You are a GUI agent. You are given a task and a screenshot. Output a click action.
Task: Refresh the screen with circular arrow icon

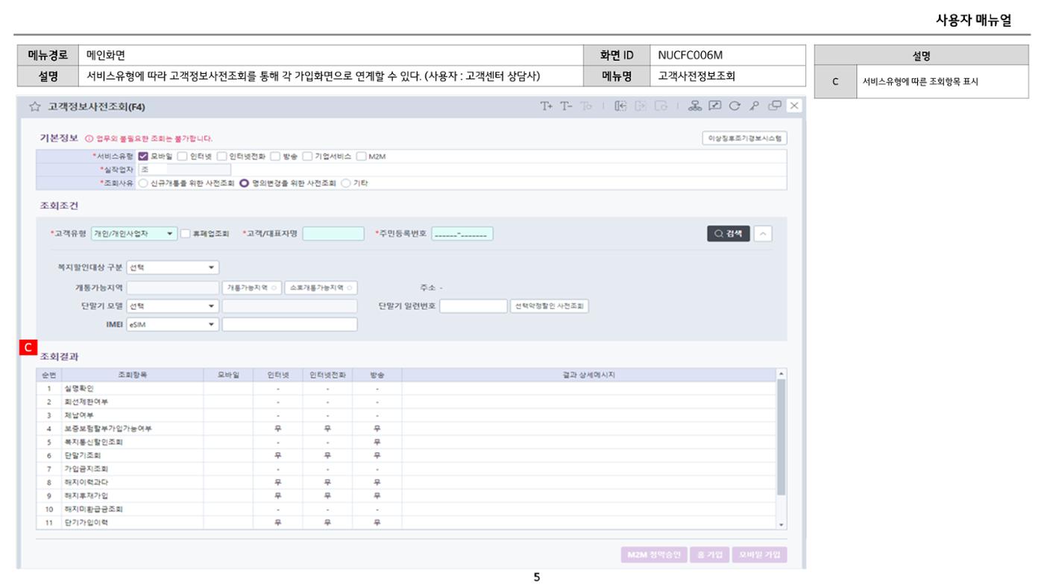[734, 107]
